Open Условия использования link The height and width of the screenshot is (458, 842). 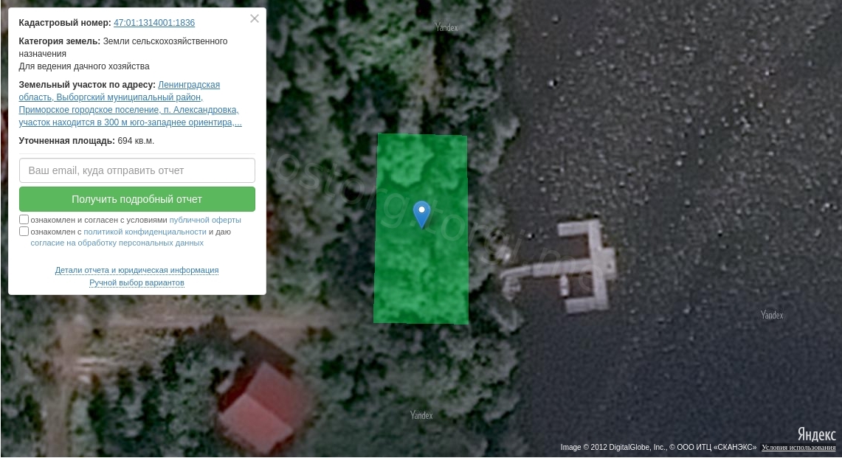click(x=798, y=447)
